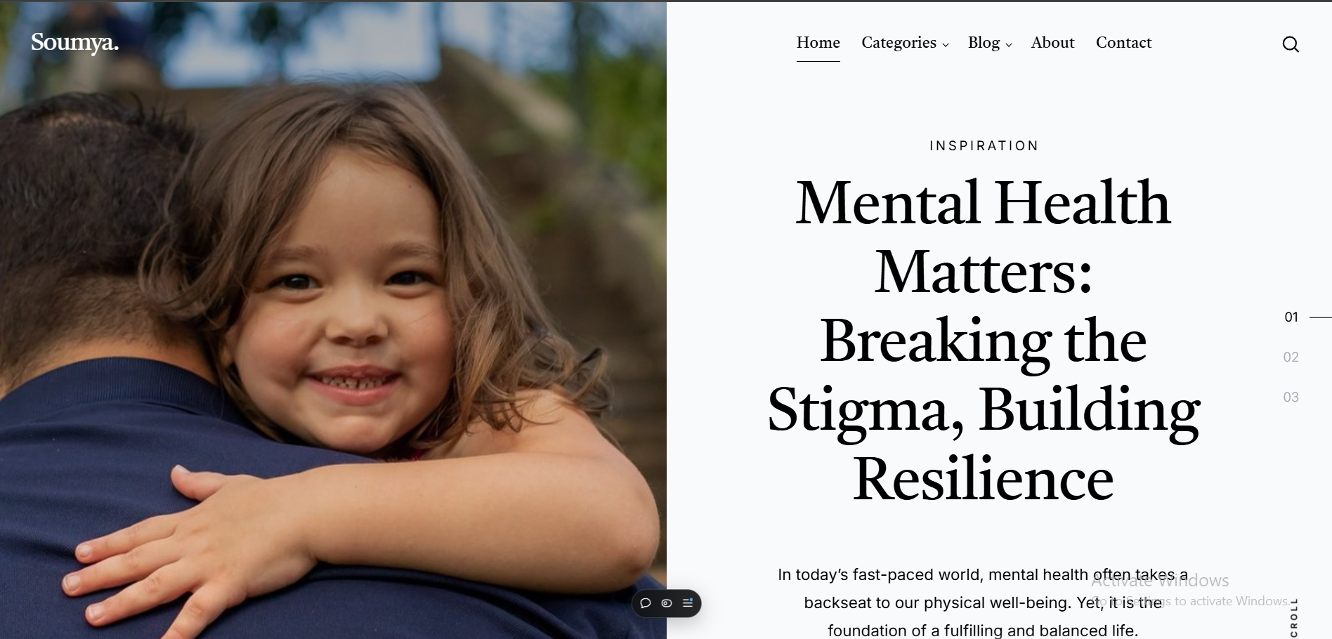Image resolution: width=1332 pixels, height=639 pixels.
Task: Select slide indicator 01
Action: [x=1291, y=317]
